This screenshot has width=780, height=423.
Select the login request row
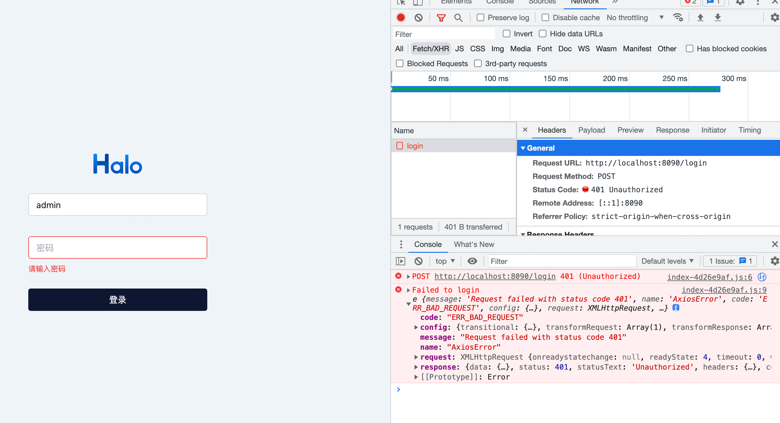click(x=453, y=146)
